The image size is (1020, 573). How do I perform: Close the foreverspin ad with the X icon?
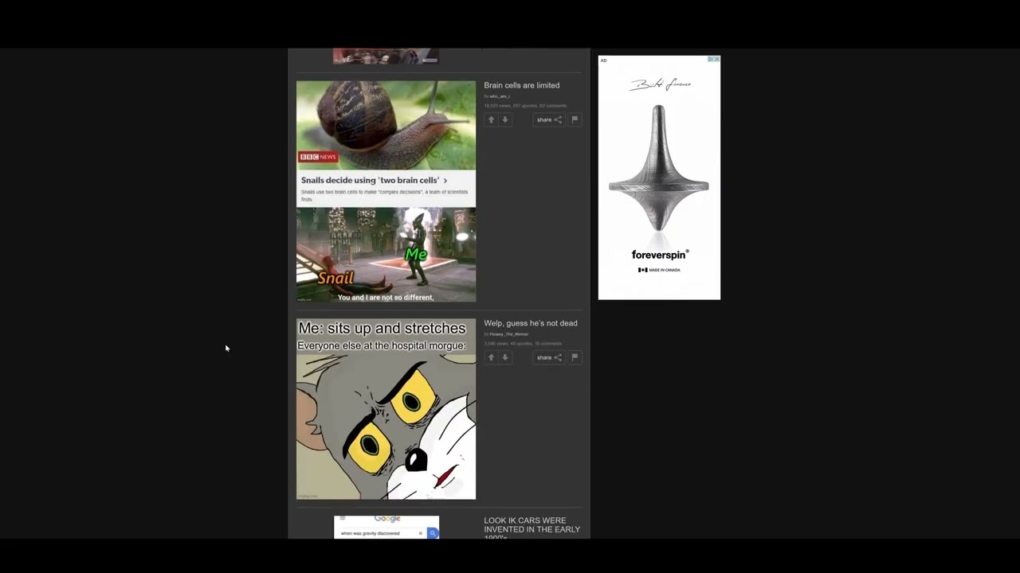click(716, 59)
